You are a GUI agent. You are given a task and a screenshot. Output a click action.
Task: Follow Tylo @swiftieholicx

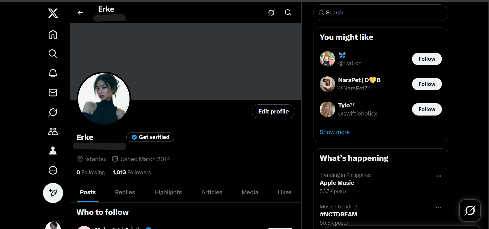[x=427, y=109]
